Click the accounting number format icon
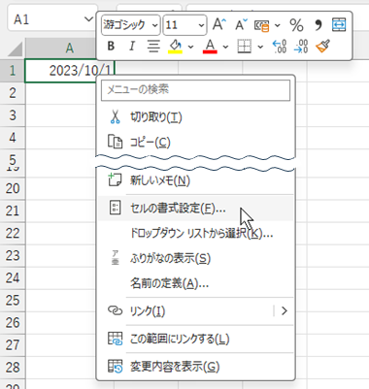 pyautogui.click(x=261, y=25)
